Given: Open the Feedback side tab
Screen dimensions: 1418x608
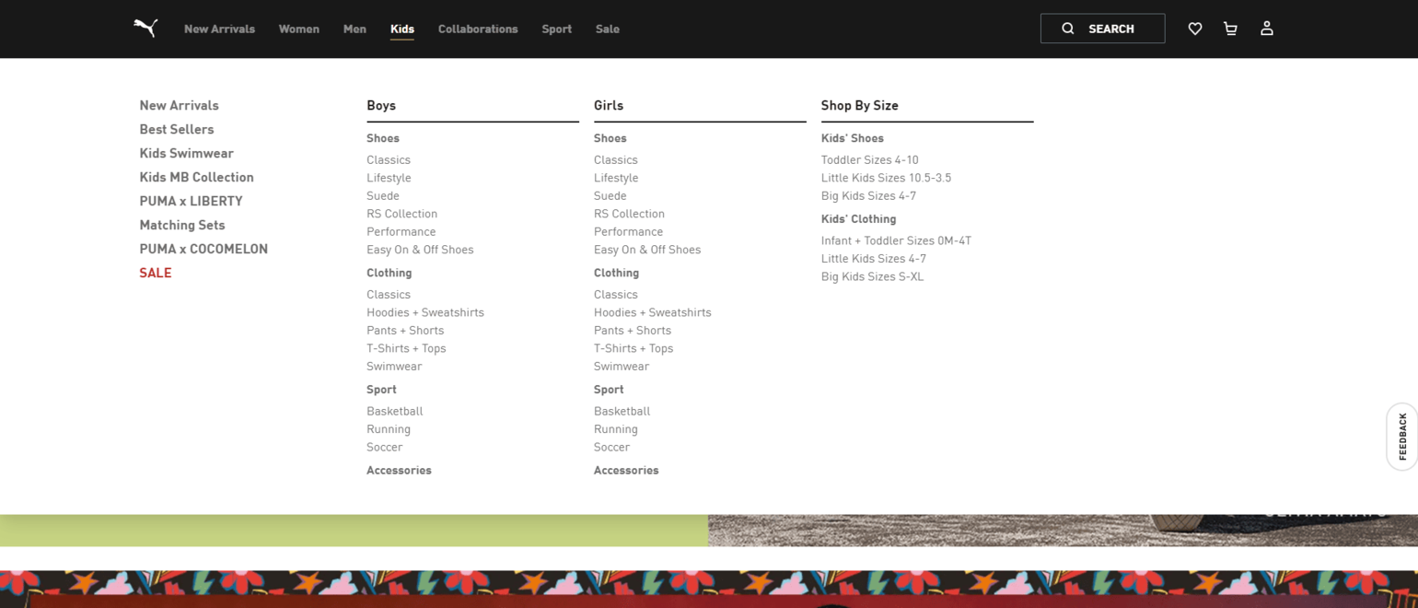Looking at the screenshot, I should click(x=1402, y=437).
